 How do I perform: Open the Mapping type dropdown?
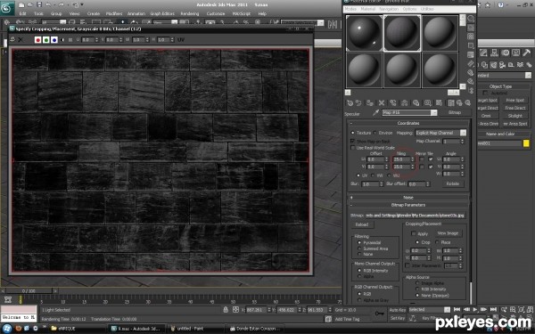(x=463, y=133)
